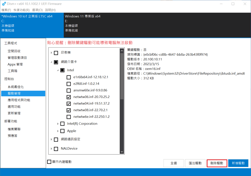Expand the Apple tree node
Image resolution: width=251 pixels, height=176 pixels.
58,131
